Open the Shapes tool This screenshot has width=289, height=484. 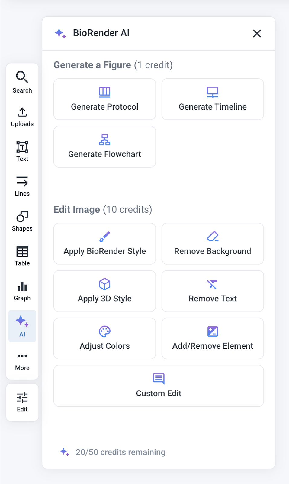[22, 221]
